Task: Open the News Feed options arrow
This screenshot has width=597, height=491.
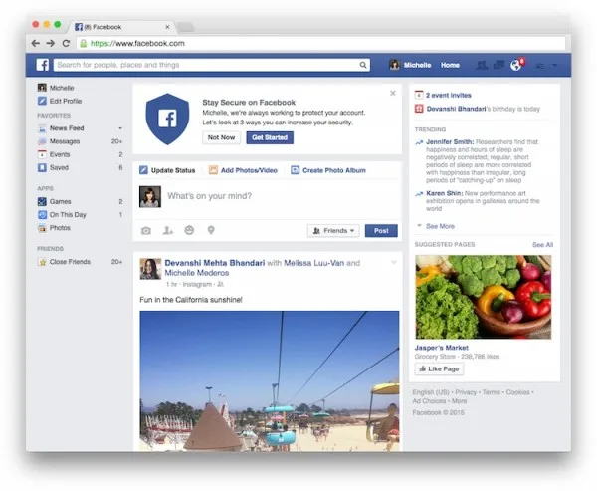Action: [120, 128]
